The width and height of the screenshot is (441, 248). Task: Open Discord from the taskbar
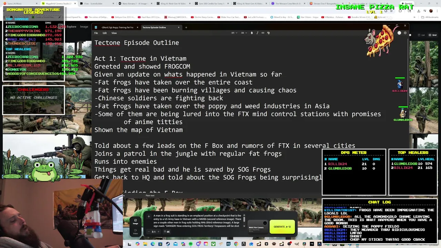198,244
